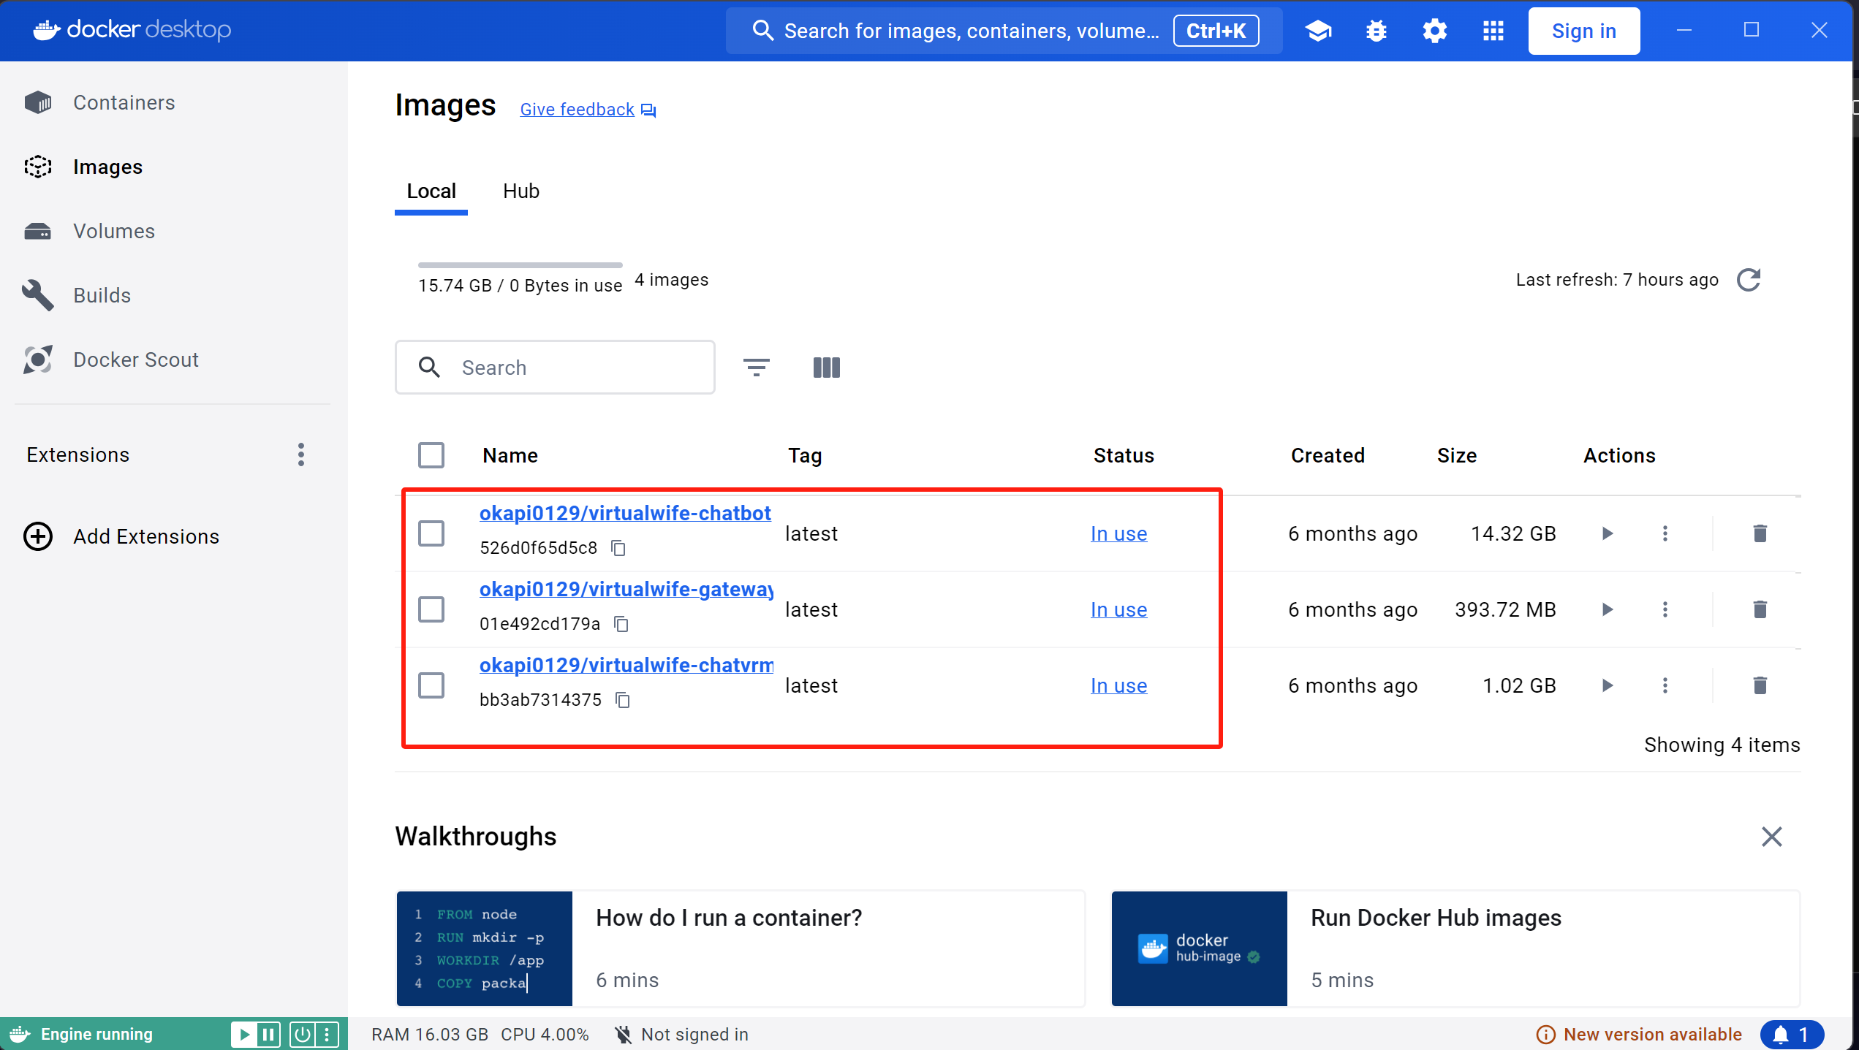This screenshot has width=1859, height=1050.
Task: Open okapi0129/virtualwife-chatvrm image link
Action: click(626, 665)
